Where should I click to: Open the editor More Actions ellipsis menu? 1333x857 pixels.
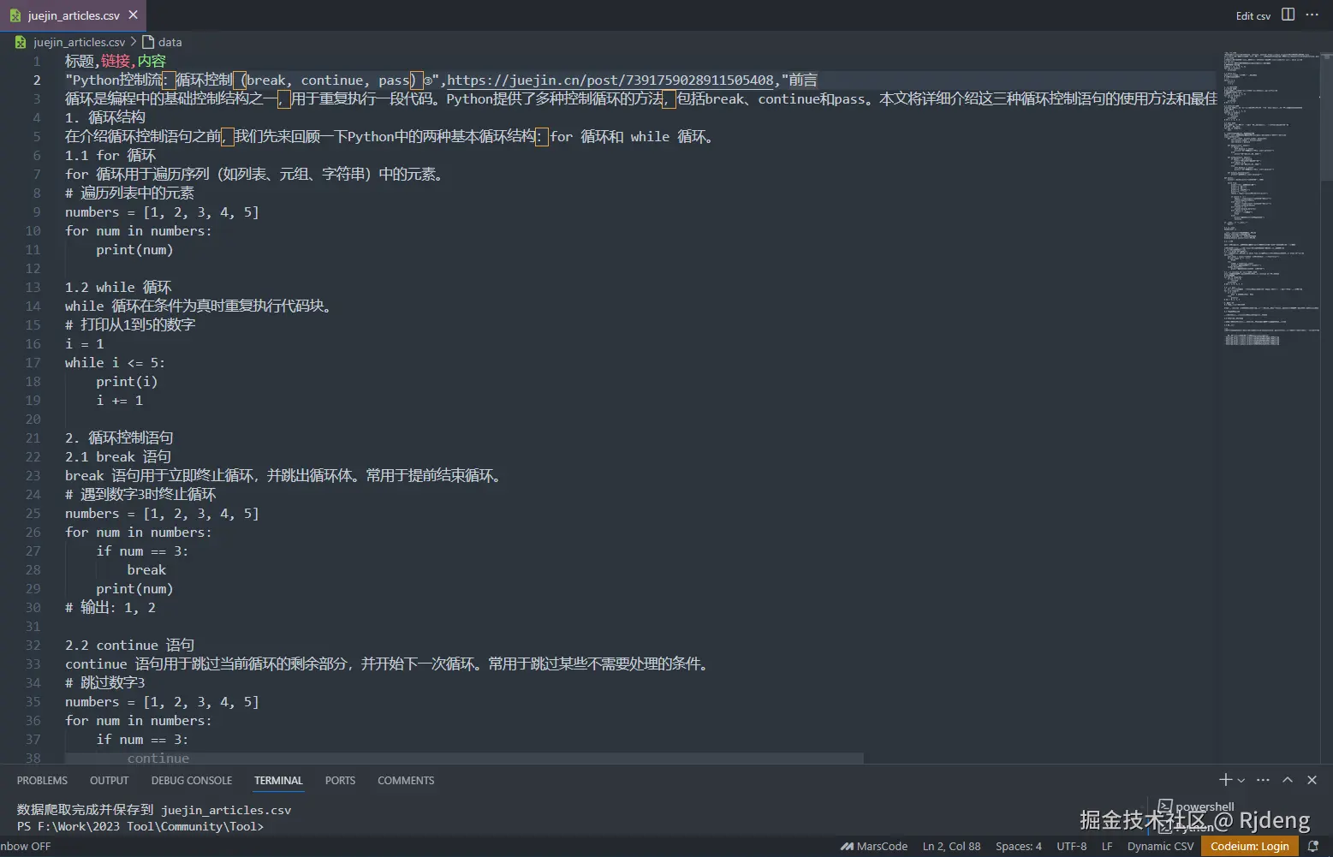point(1312,15)
